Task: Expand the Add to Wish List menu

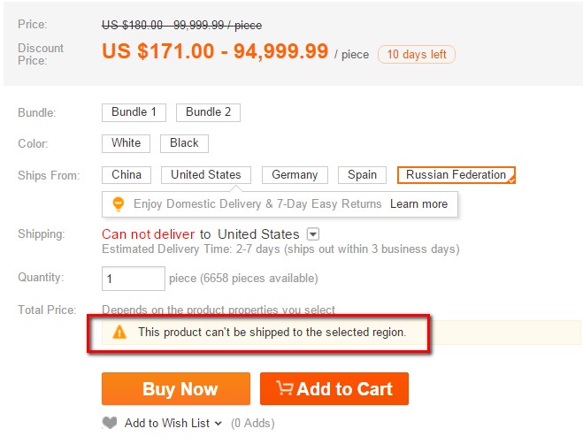Action: coord(218,424)
